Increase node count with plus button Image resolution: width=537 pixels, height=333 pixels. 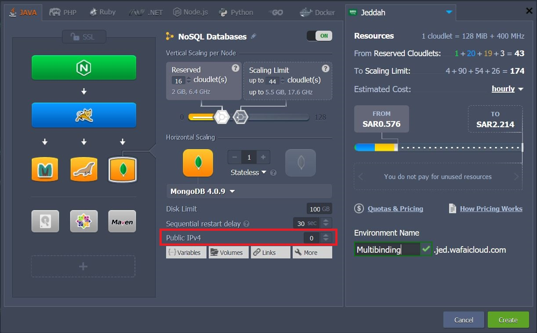(x=263, y=157)
